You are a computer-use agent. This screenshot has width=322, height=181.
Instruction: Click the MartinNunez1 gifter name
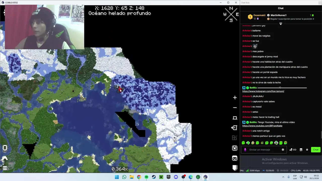pyautogui.click(x=278, y=15)
